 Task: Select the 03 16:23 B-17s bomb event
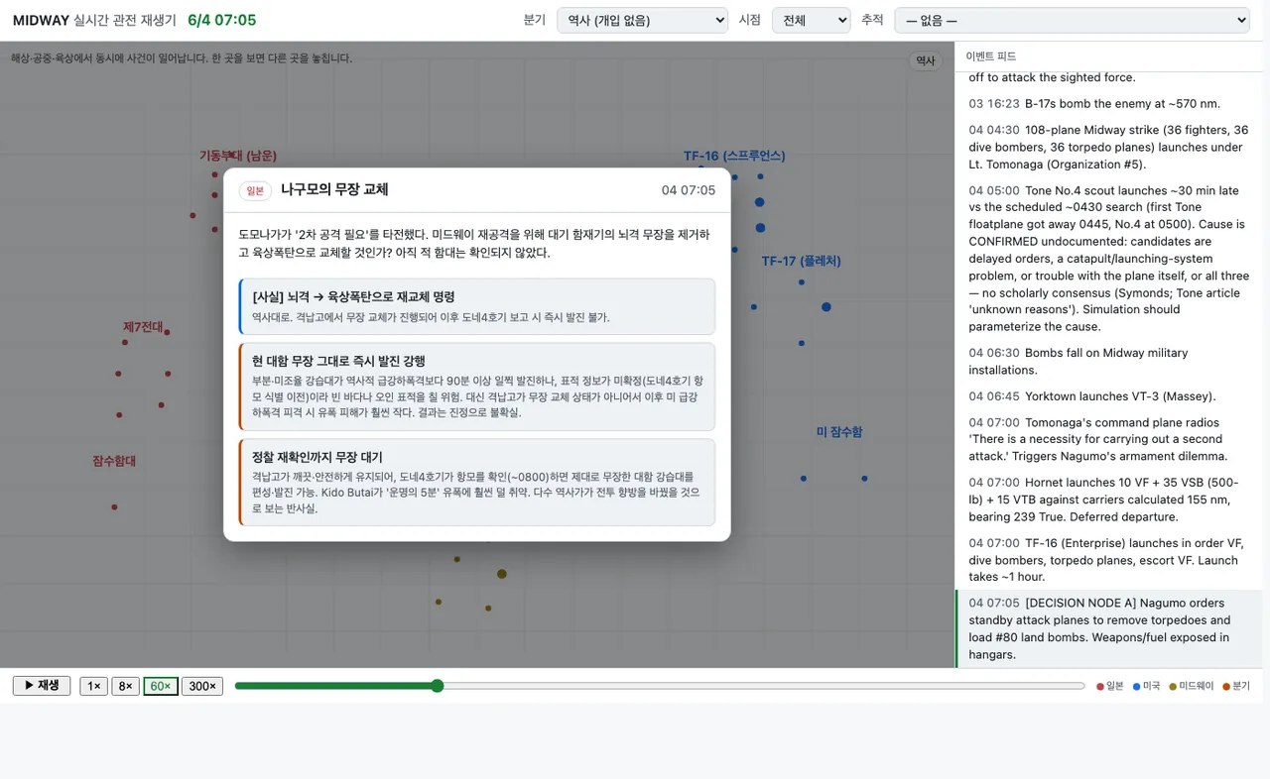click(1109, 103)
